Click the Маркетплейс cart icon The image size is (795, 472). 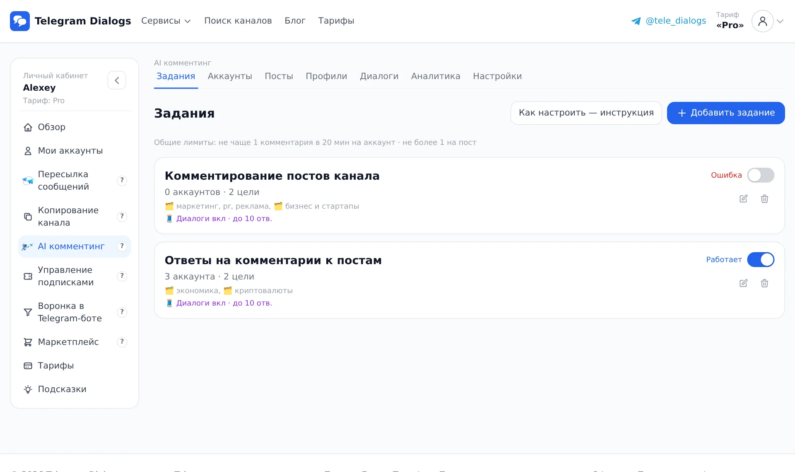tap(28, 342)
